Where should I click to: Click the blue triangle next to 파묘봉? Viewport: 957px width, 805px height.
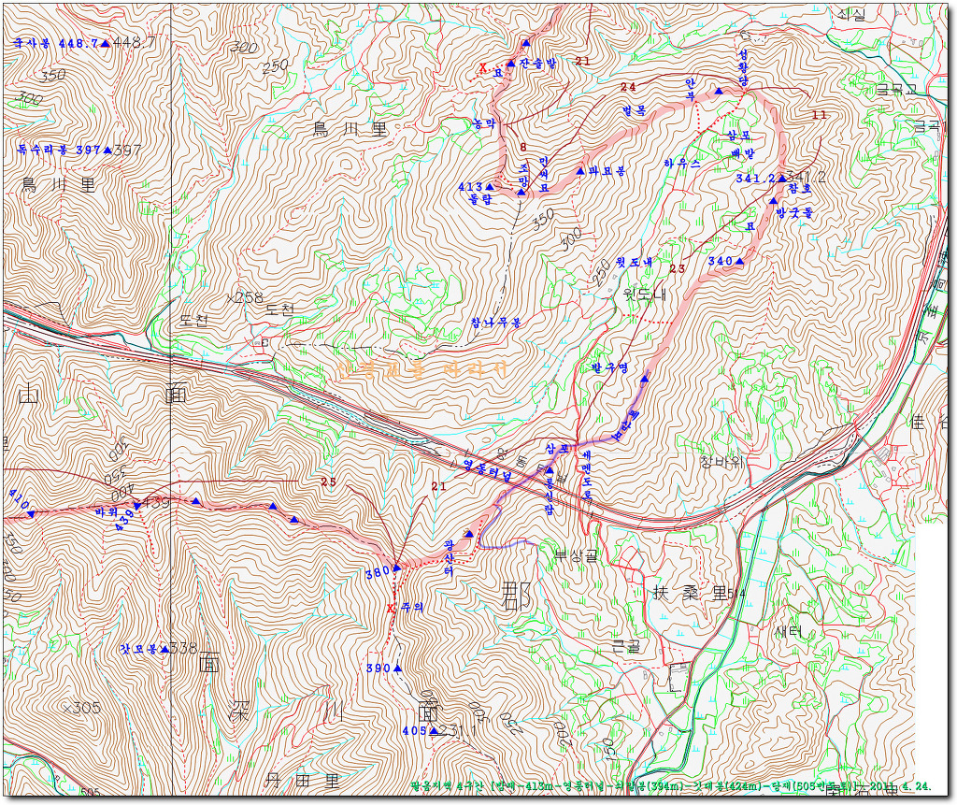pyautogui.click(x=580, y=172)
